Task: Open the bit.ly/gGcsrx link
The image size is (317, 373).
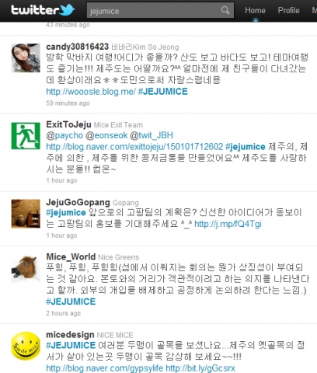Action: [200, 368]
